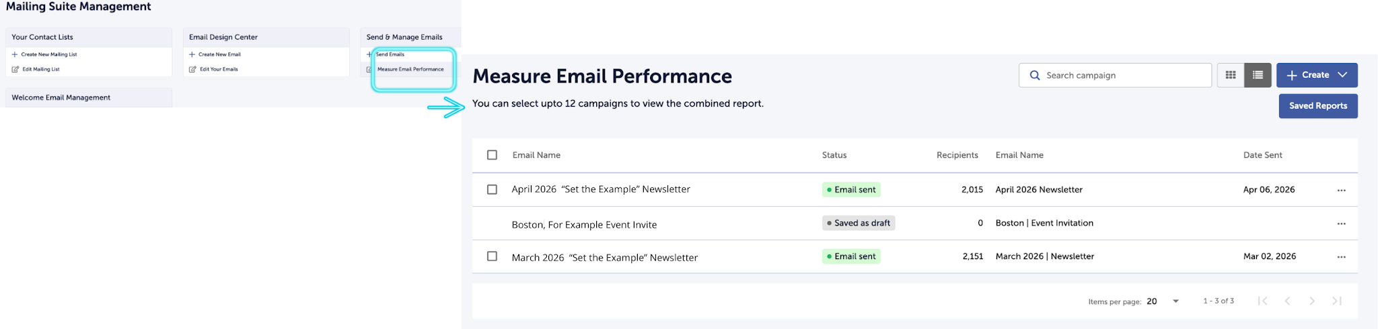Open Measure Email Performance menu item

pyautogui.click(x=410, y=69)
